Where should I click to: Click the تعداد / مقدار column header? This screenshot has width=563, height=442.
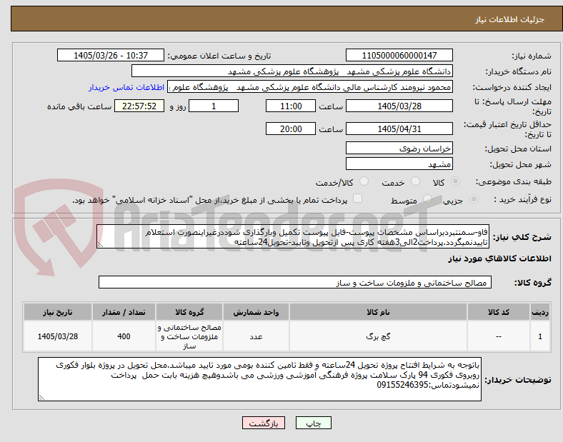click(x=124, y=312)
